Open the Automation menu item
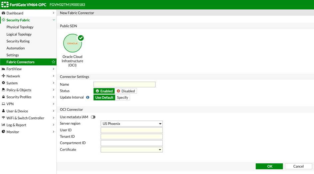 [x=16, y=48]
